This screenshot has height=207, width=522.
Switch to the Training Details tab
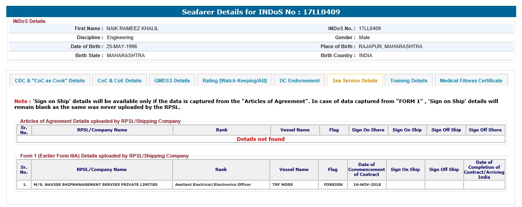(x=408, y=81)
